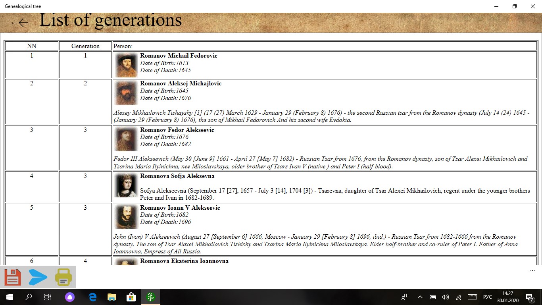The height and width of the screenshot is (305, 542).
Task: Go back using the left arrow
Action: point(23,23)
